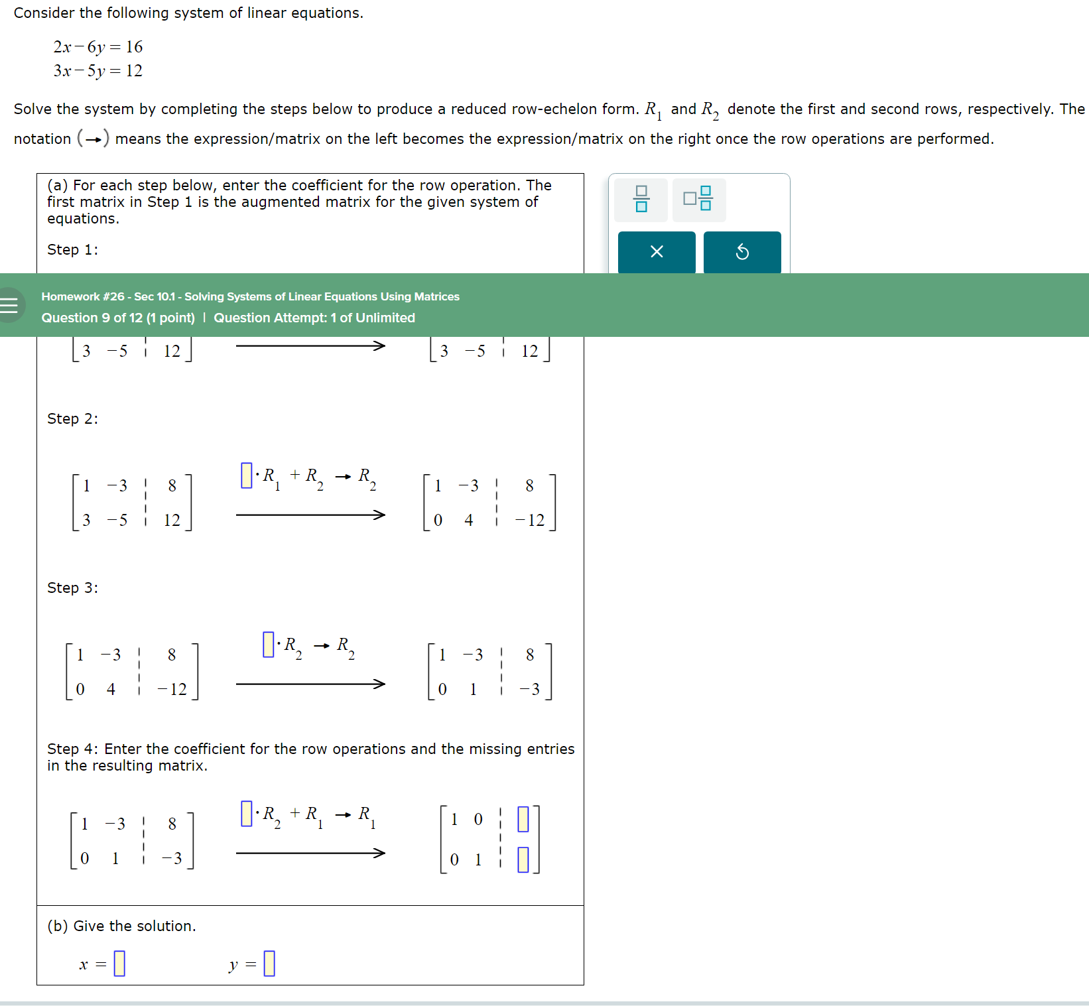Click the Homework #26 title text
1089x1006 pixels.
(x=250, y=296)
